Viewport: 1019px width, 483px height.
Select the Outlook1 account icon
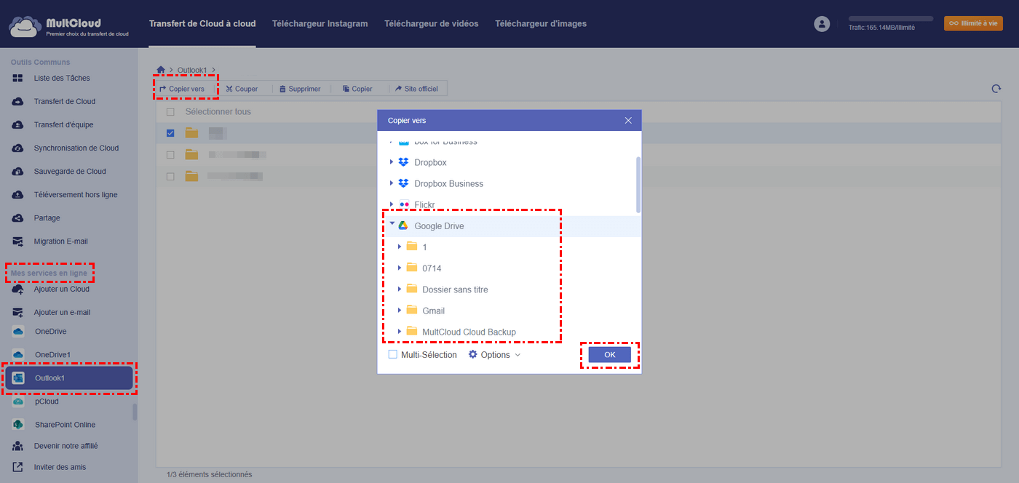point(18,378)
